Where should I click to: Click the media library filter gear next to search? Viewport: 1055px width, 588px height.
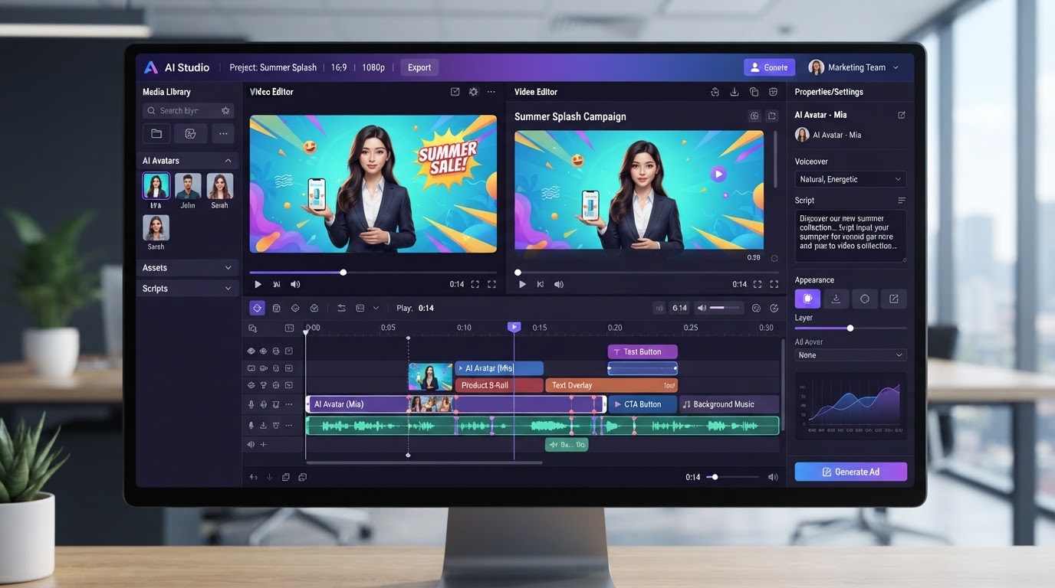(225, 110)
